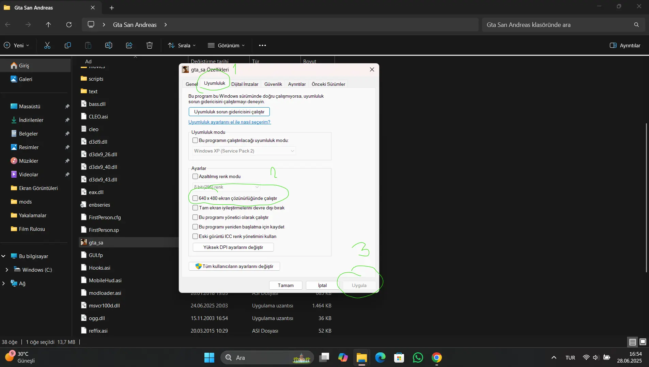The height and width of the screenshot is (367, 649).
Task: Click the Share icon in toolbar
Action: click(x=129, y=45)
